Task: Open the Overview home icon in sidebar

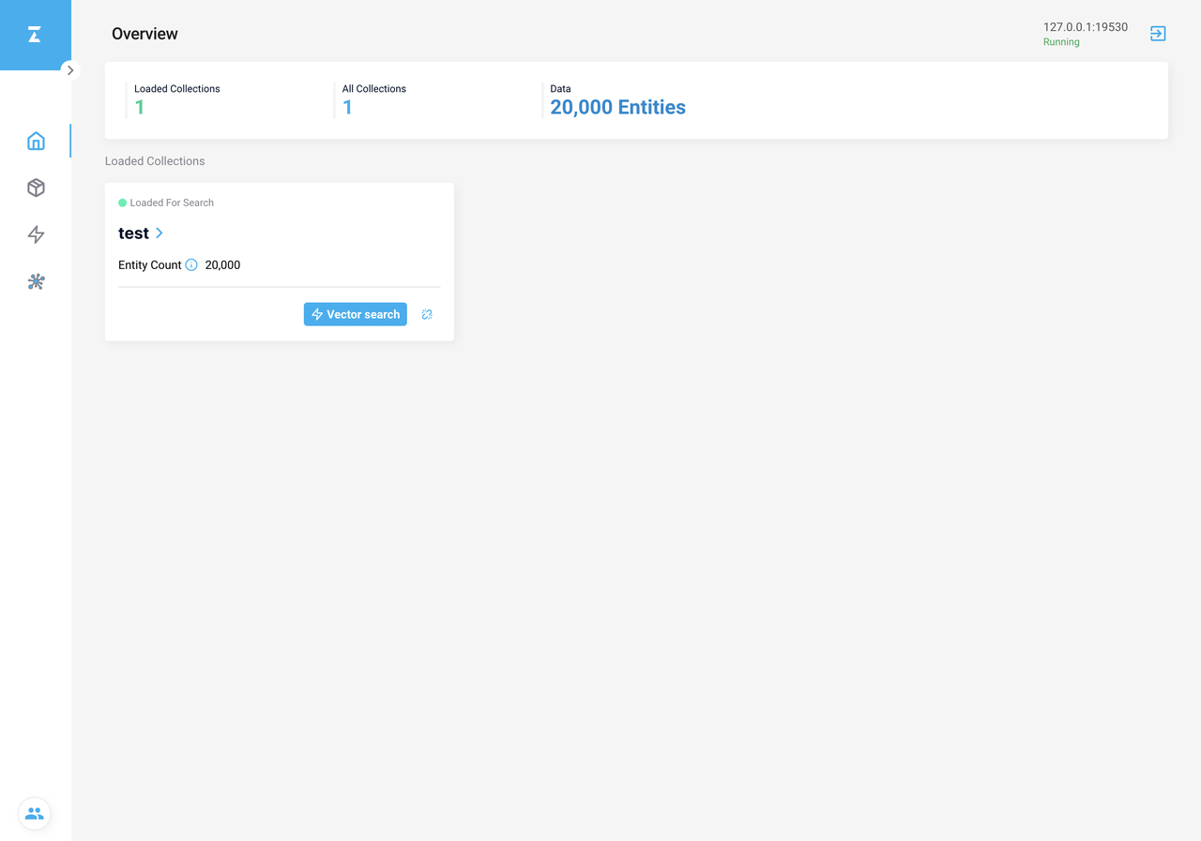Action: [36, 141]
